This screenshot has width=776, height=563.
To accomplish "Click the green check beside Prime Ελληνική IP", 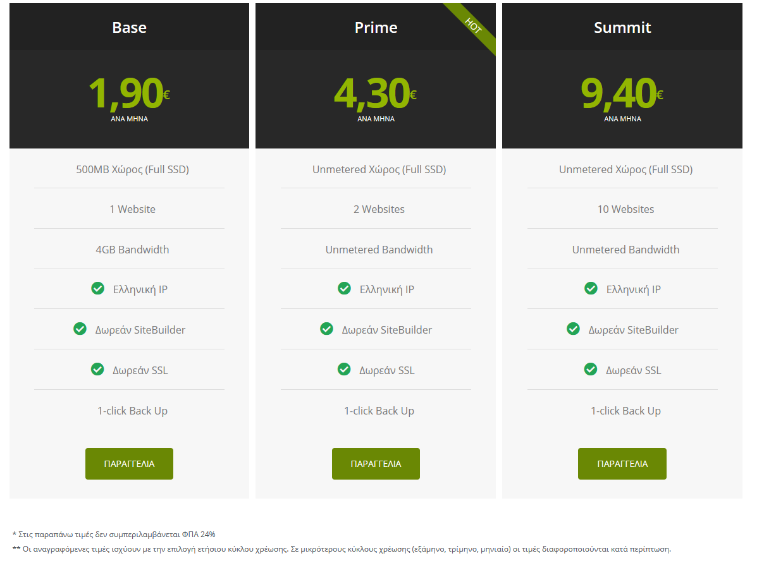I will pos(344,289).
